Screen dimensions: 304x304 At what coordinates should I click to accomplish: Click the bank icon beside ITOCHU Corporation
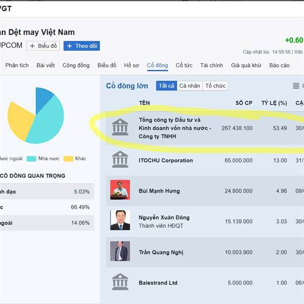(120, 160)
